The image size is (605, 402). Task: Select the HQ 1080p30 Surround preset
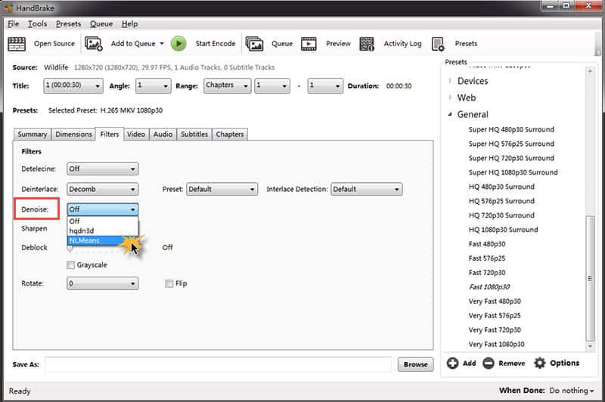pyautogui.click(x=503, y=230)
